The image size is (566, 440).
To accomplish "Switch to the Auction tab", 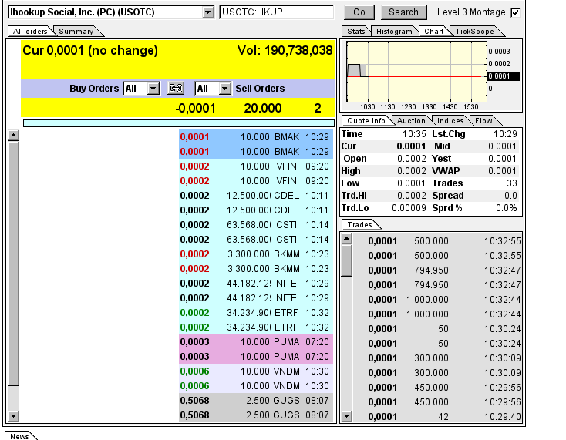I will click(x=411, y=121).
